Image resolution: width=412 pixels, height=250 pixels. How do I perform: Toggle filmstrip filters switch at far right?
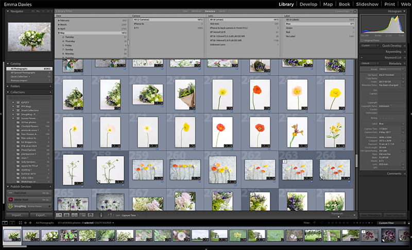pos(408,223)
